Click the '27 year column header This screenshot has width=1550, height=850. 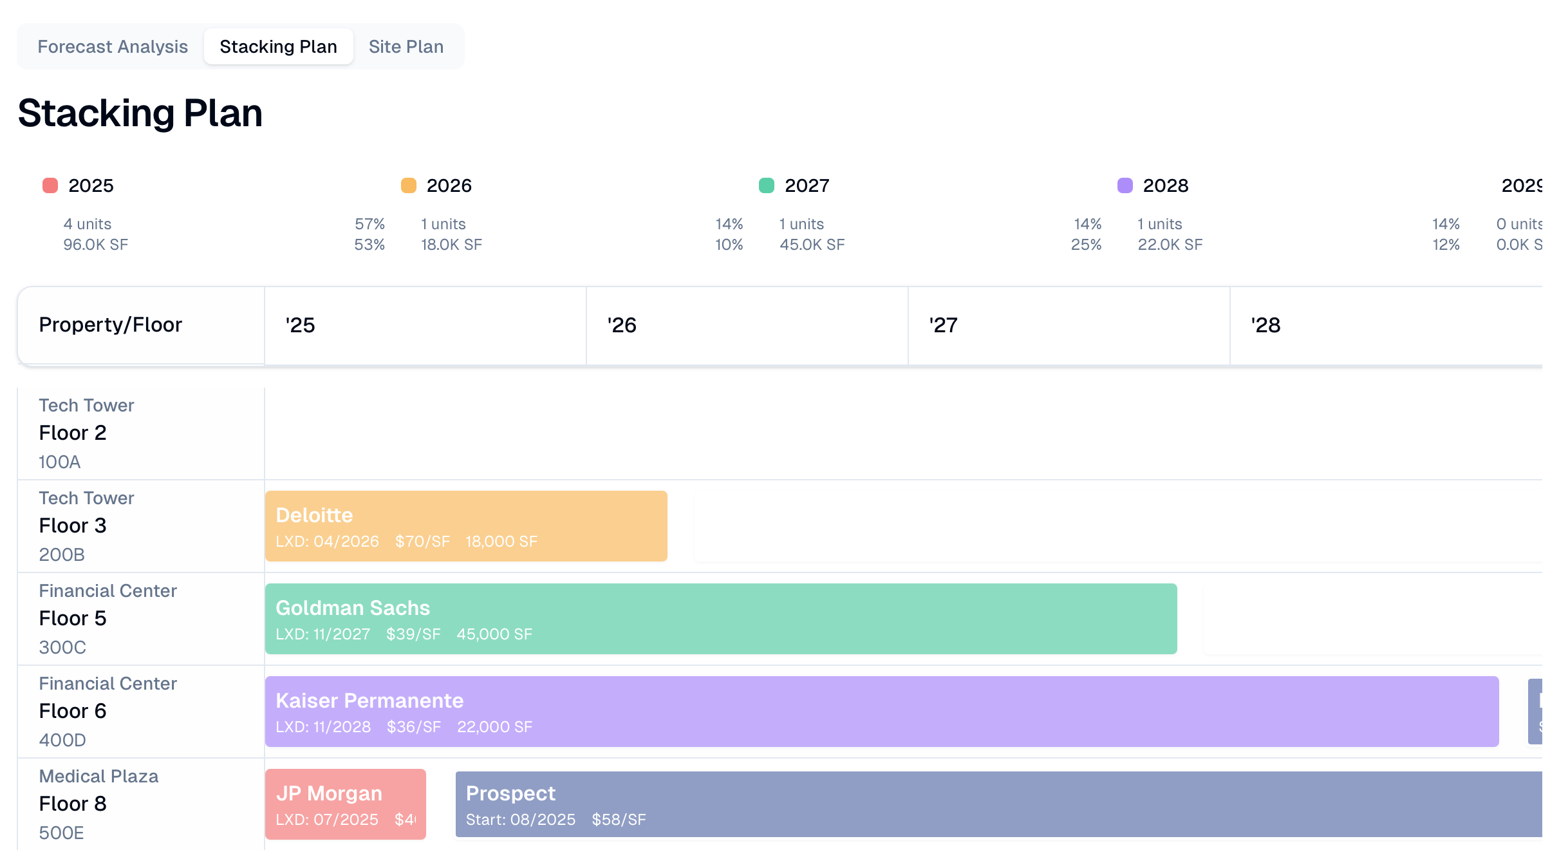pyautogui.click(x=1069, y=325)
